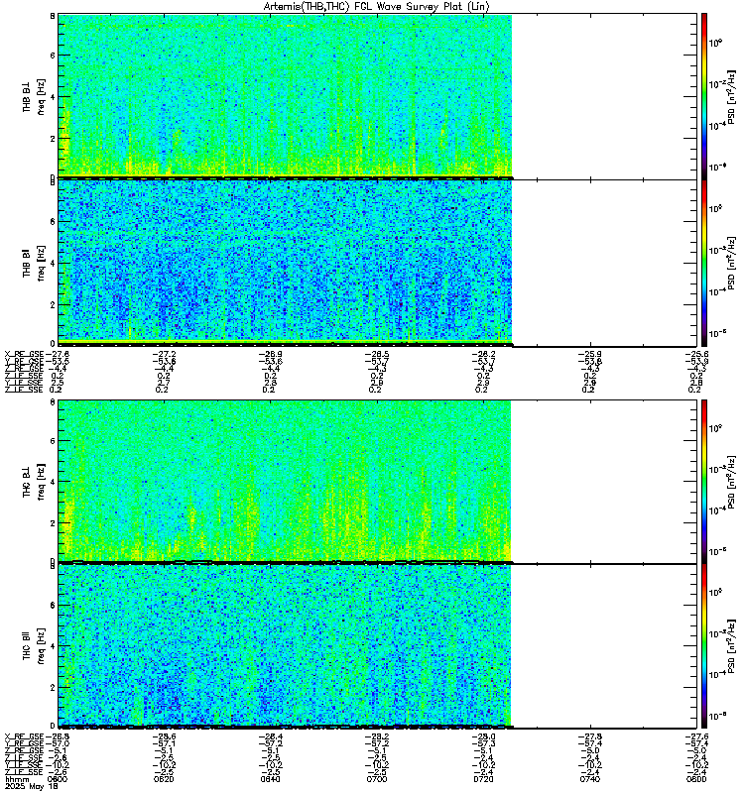The width and height of the screenshot is (744, 793).
Task: Click the 0620 time tick label
Action: (163, 780)
